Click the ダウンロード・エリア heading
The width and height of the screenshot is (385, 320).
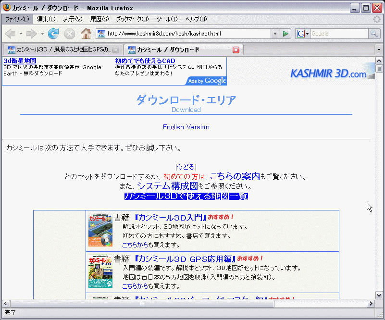(186, 100)
